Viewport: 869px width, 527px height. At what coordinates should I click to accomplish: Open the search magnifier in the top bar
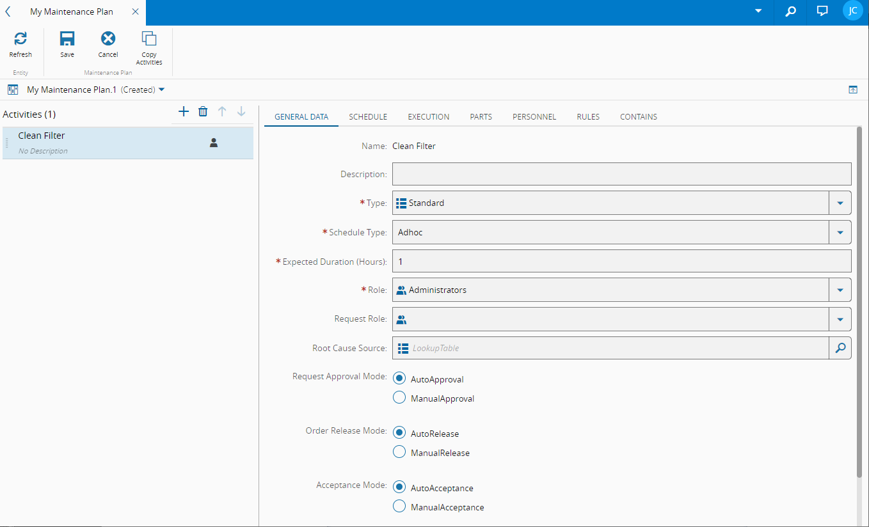[x=791, y=11]
